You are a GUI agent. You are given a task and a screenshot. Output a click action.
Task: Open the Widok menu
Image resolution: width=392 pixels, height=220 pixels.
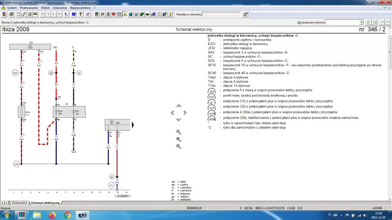click(x=45, y=7)
